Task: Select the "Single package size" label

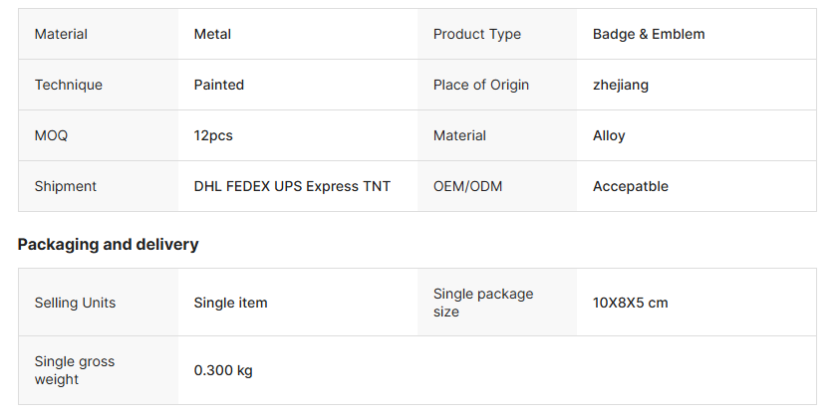Action: [x=483, y=303]
